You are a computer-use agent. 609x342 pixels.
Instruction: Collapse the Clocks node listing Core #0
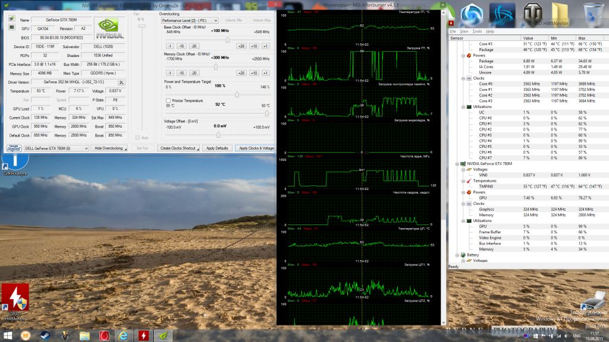[x=463, y=78]
